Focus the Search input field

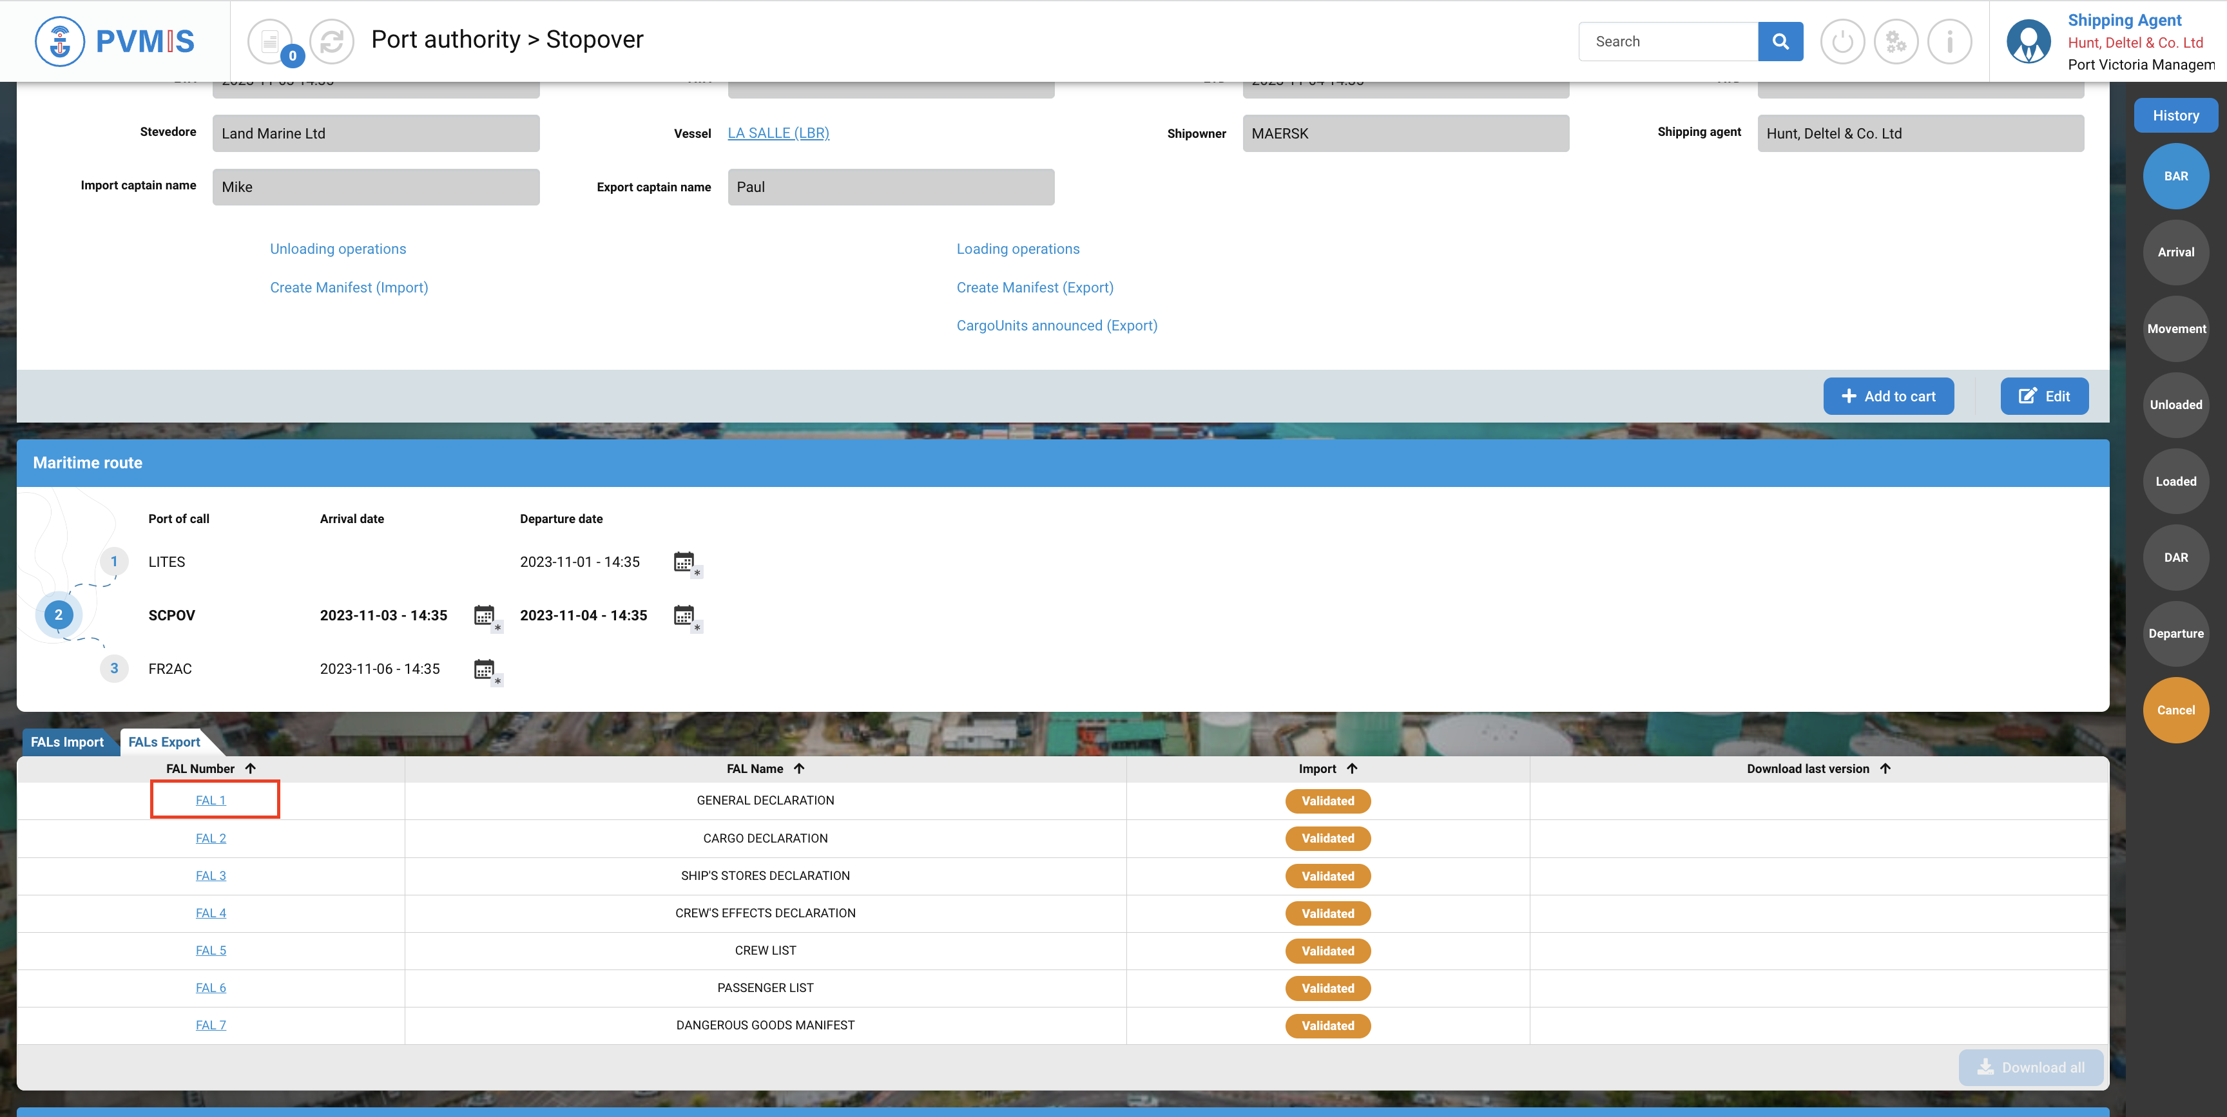(x=1668, y=41)
